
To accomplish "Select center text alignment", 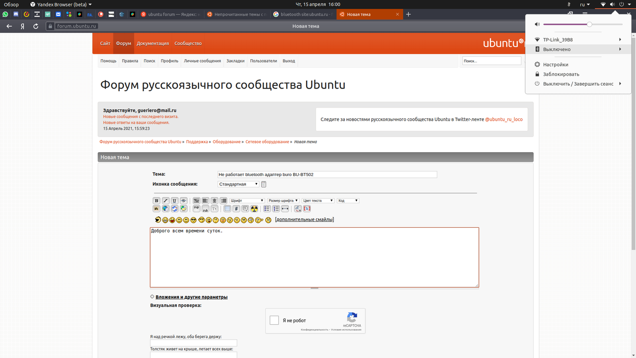I will tap(215, 200).
